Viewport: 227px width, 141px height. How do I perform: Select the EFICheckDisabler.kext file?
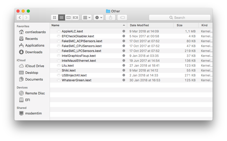[78, 36]
